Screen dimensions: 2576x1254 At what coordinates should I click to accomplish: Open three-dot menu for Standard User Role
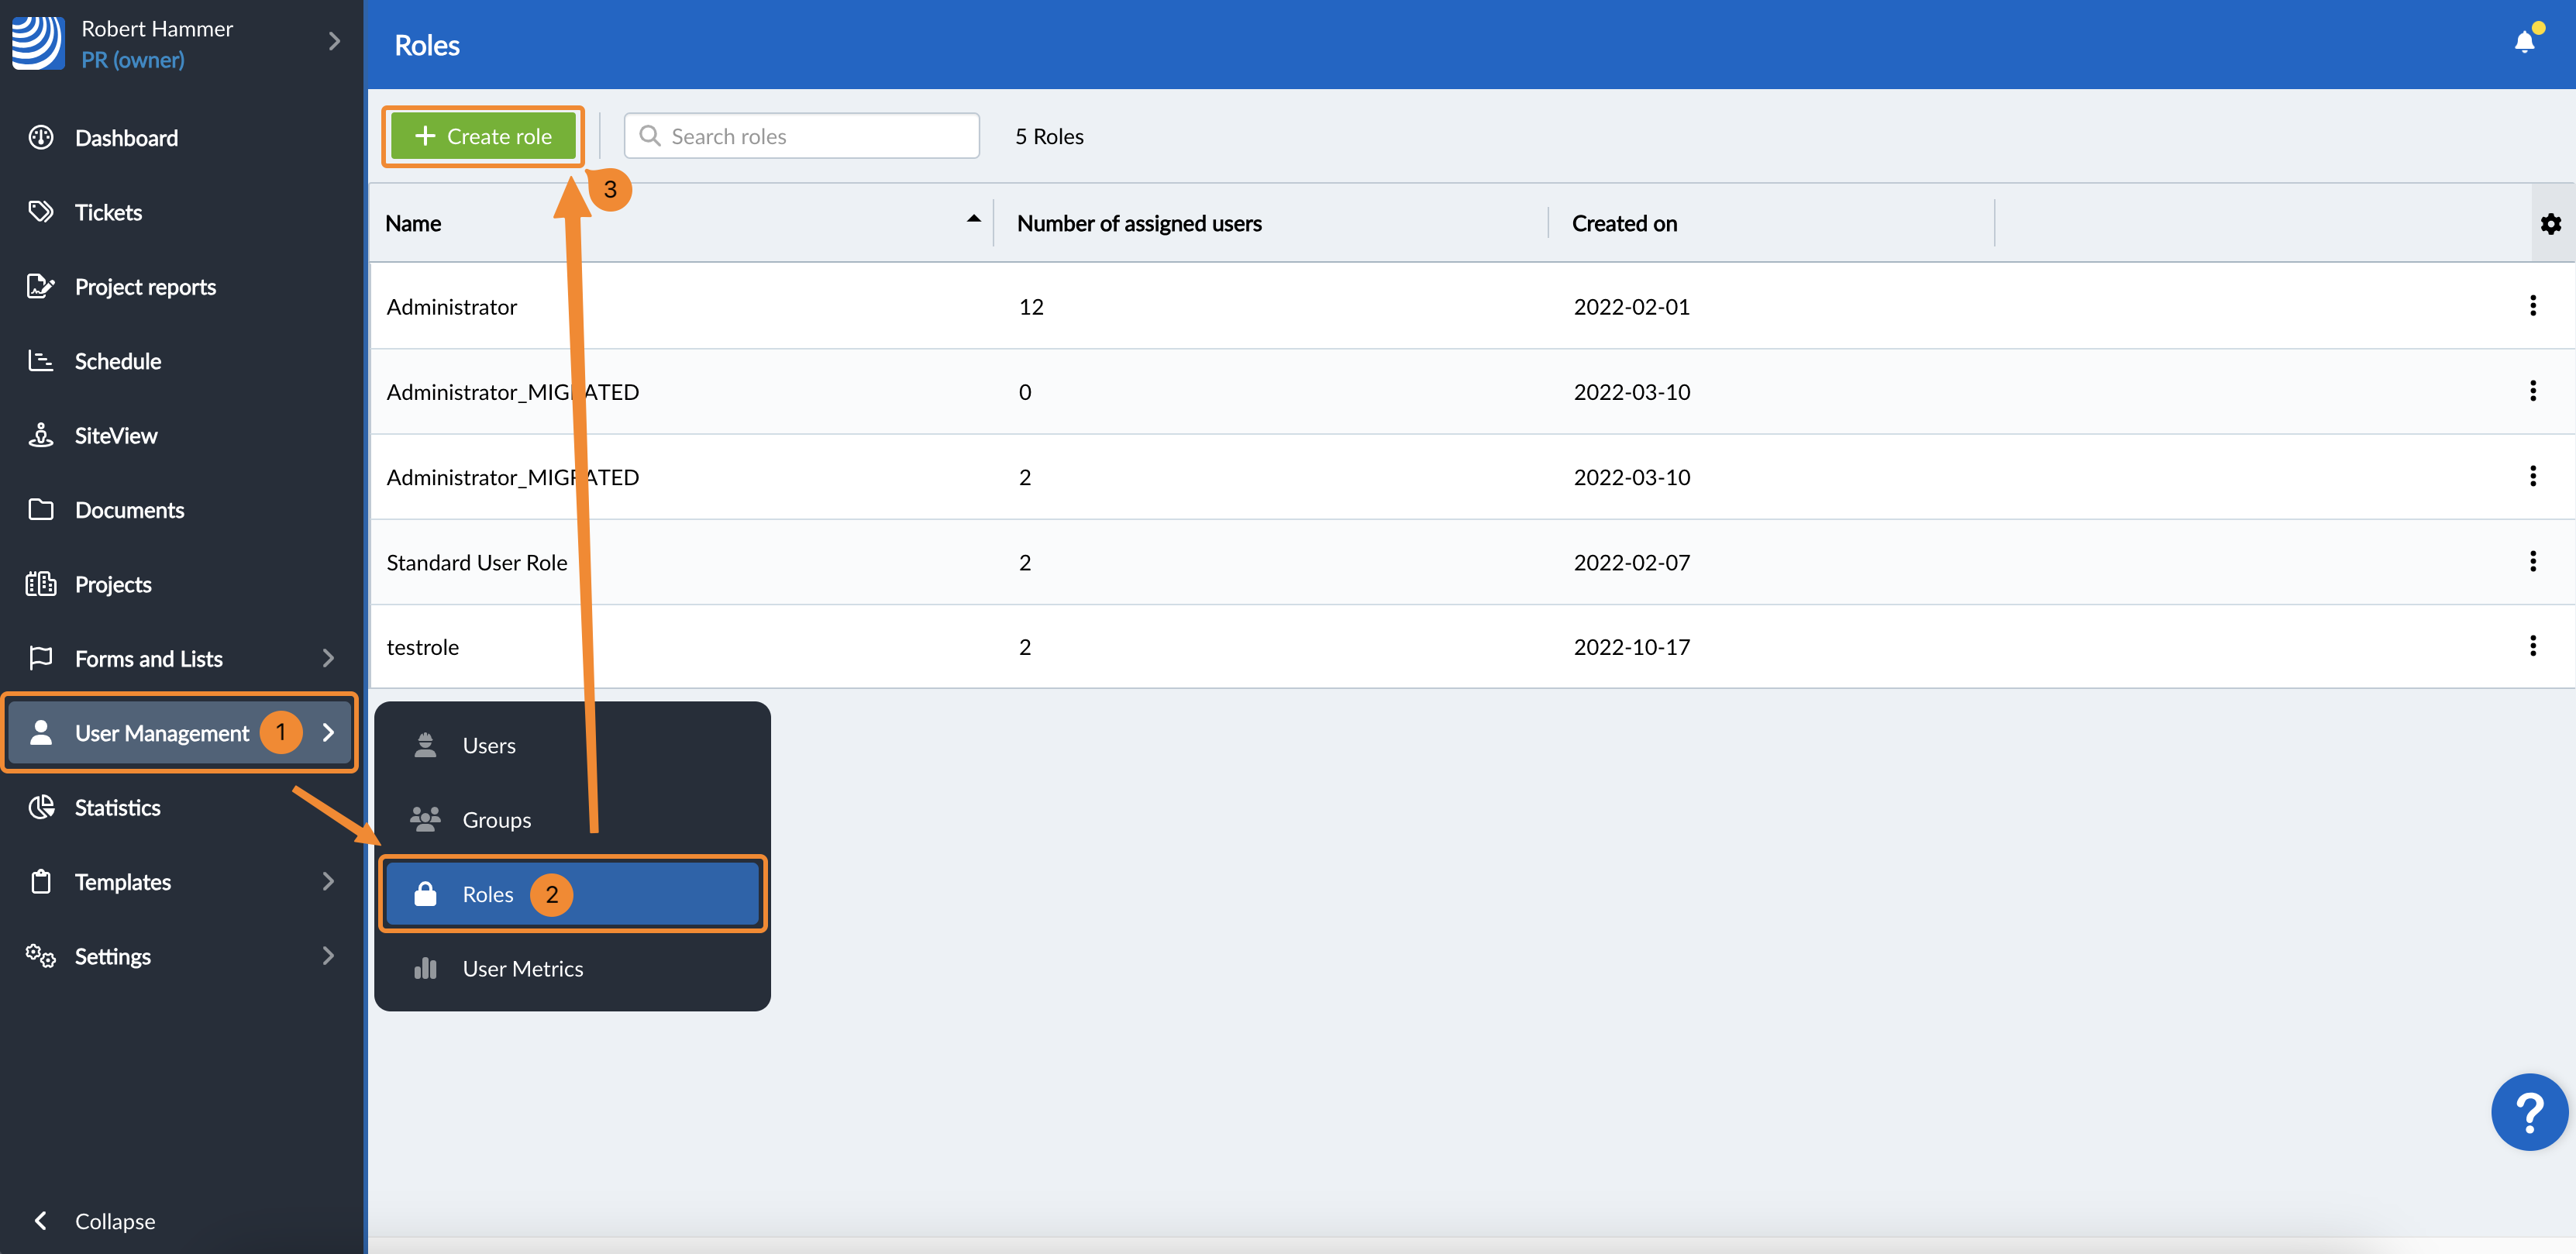2532,561
